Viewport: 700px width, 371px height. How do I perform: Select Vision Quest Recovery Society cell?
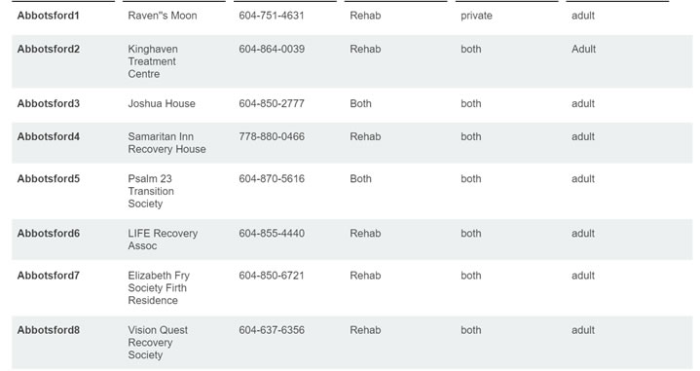click(158, 343)
